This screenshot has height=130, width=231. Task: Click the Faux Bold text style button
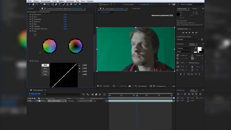180,74
